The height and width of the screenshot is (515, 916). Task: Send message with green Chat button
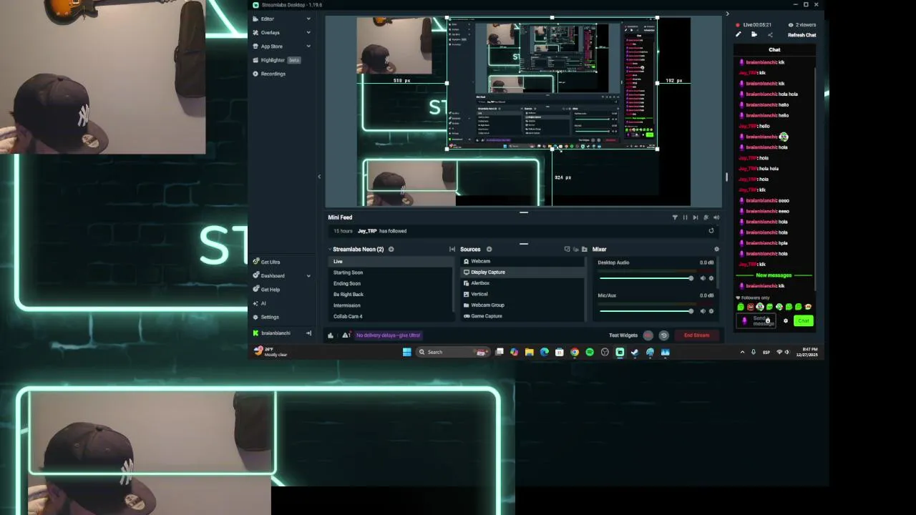[x=804, y=320]
